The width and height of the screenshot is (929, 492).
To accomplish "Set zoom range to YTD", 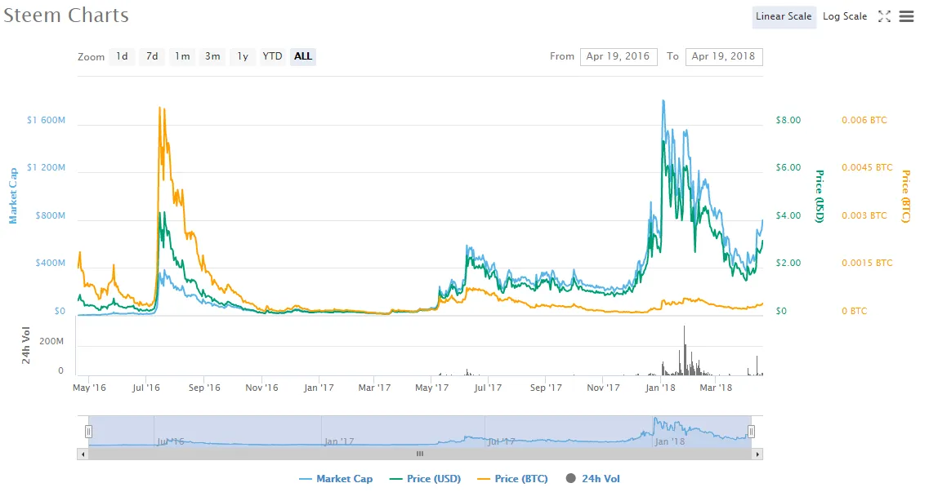I will (x=273, y=56).
